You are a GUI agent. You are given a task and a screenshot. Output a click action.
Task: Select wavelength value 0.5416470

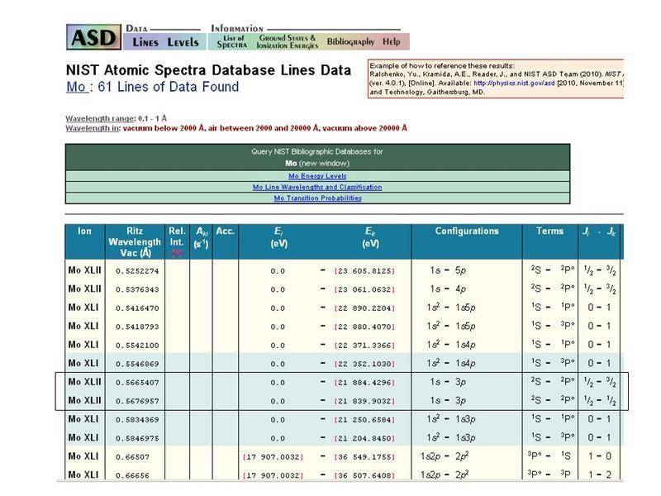(137, 308)
